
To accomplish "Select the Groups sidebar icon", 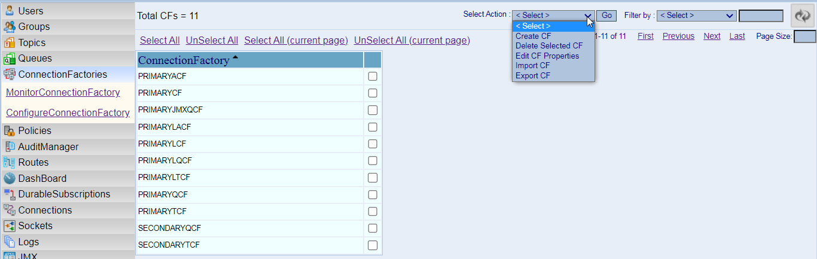I will (x=9, y=26).
